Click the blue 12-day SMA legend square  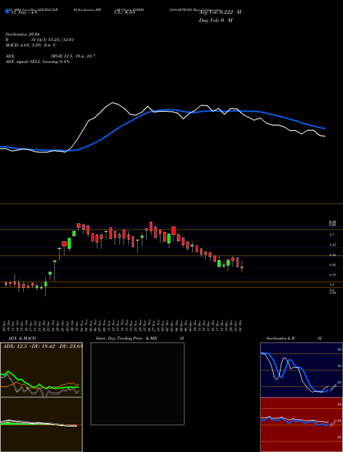click(8, 11)
